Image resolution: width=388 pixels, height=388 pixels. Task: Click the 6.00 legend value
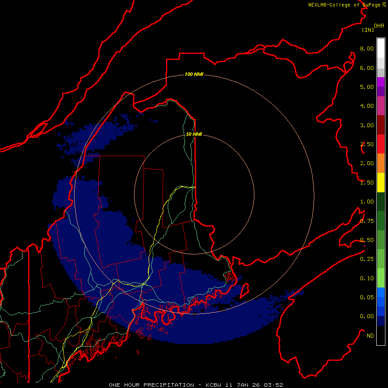point(367,68)
